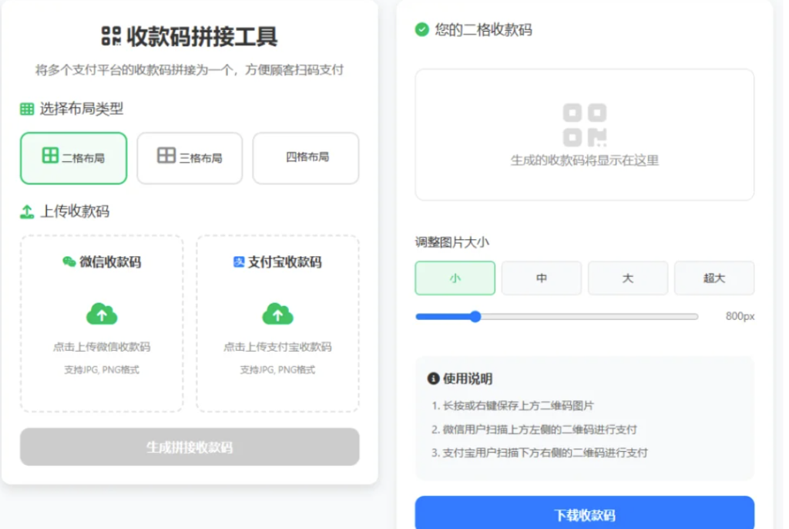This screenshot has height=529, width=789.
Task: Click the 生成拼接收款码 button
Action: (x=190, y=447)
